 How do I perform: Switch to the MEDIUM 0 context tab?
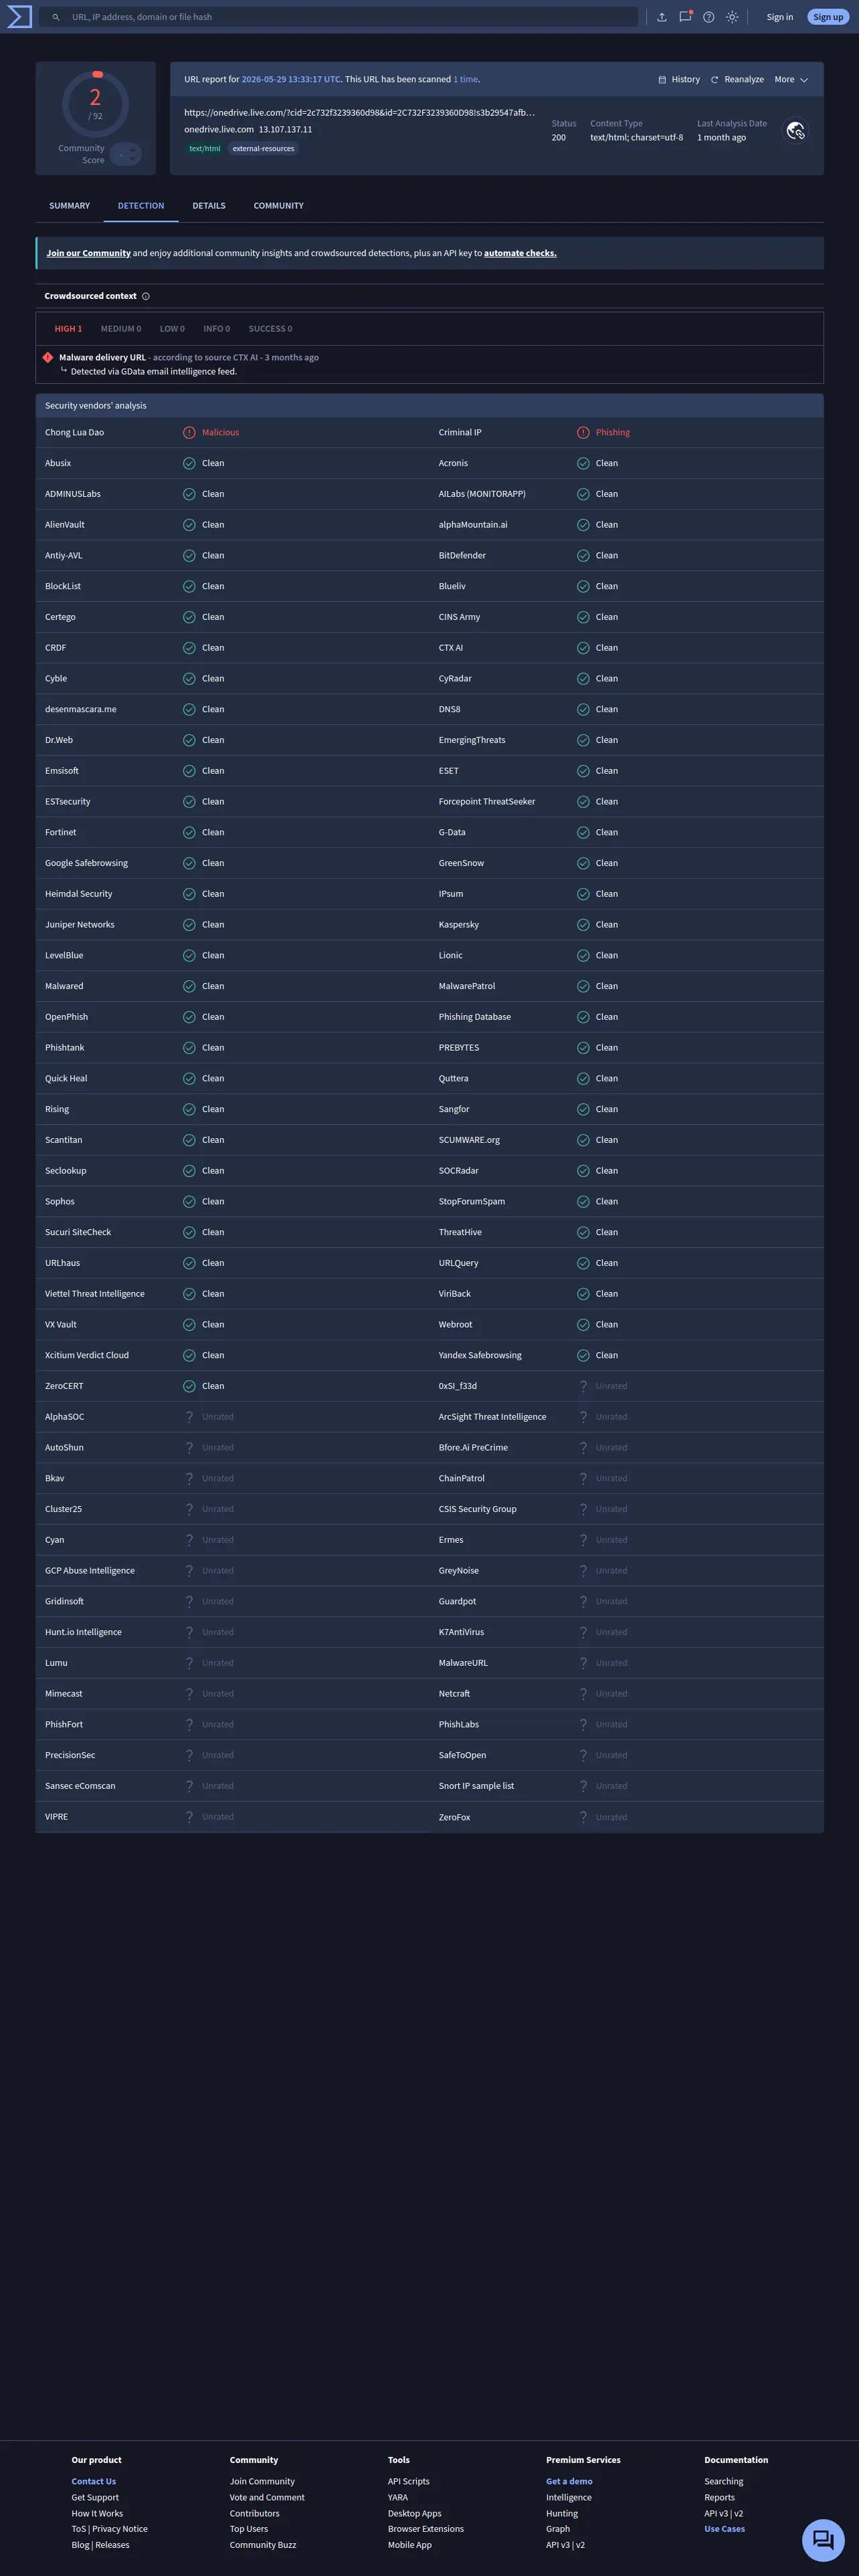[x=121, y=329]
